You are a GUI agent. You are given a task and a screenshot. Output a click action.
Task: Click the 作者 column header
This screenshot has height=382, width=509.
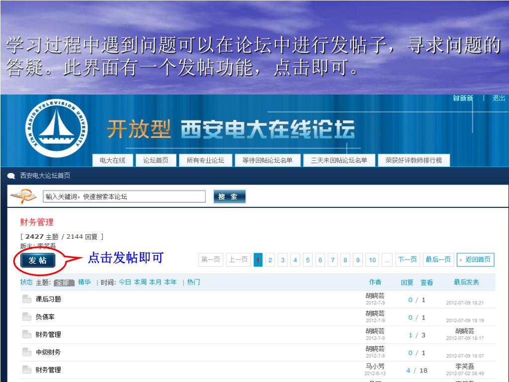click(375, 283)
